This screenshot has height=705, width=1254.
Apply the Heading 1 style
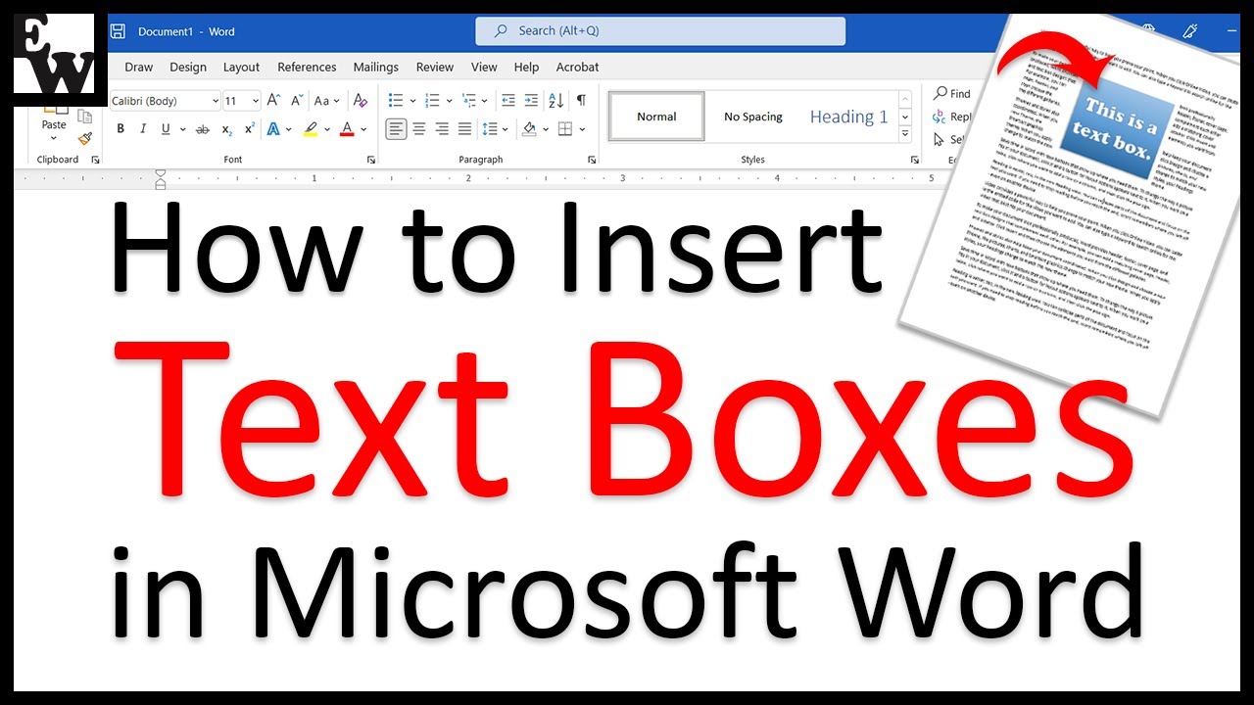[848, 117]
